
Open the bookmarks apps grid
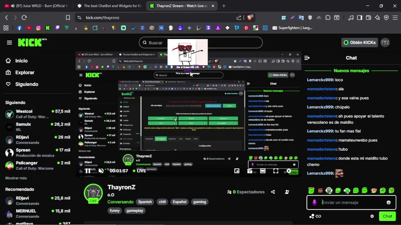(x=6, y=28)
